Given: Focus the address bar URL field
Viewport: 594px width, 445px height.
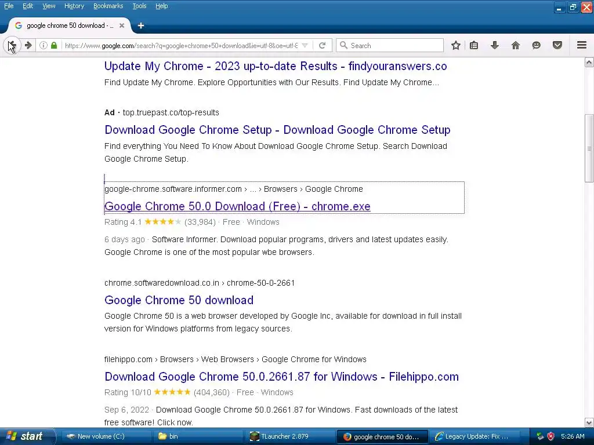Looking at the screenshot, I should [x=181, y=45].
